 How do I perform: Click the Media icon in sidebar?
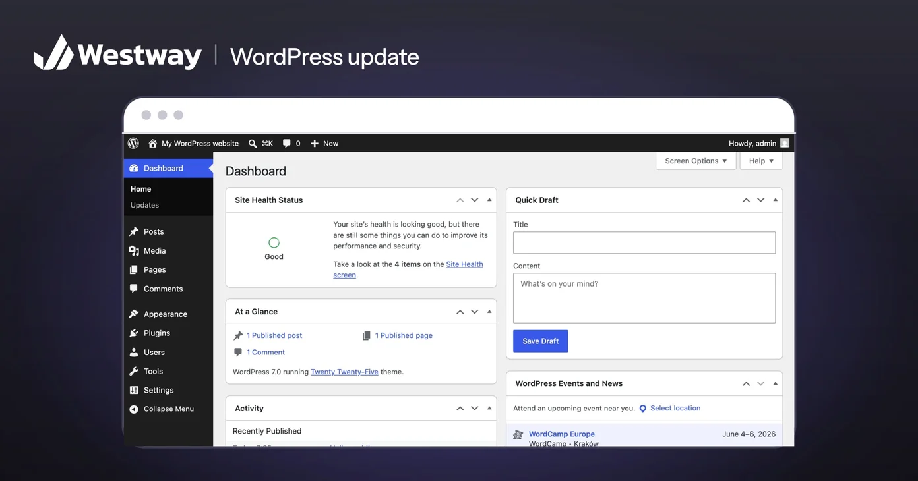134,250
